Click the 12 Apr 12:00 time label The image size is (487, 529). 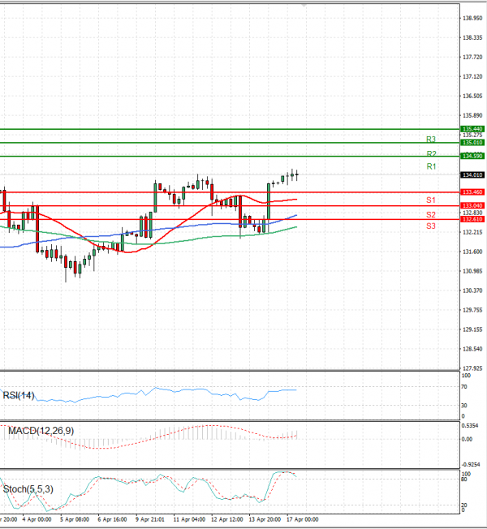pos(226,519)
